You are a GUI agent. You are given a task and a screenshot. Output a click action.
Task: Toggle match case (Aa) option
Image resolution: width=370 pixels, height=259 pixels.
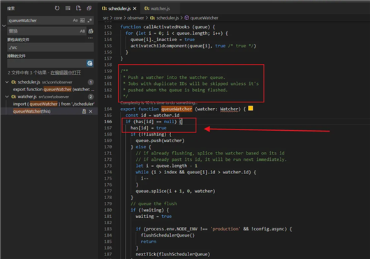tap(75, 20)
